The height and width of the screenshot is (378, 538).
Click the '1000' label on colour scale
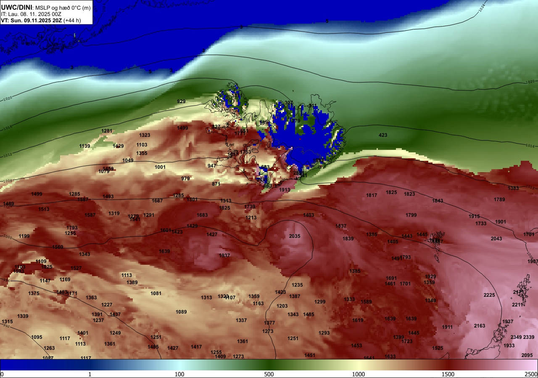tap(359, 374)
